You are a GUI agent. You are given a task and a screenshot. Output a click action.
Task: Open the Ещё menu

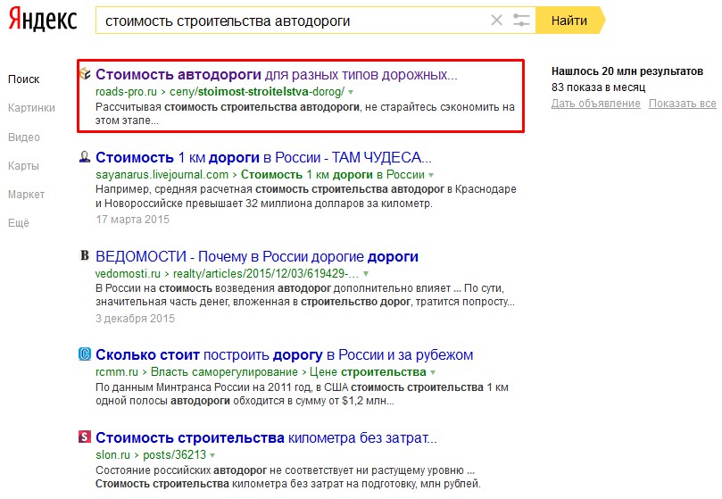(x=19, y=223)
